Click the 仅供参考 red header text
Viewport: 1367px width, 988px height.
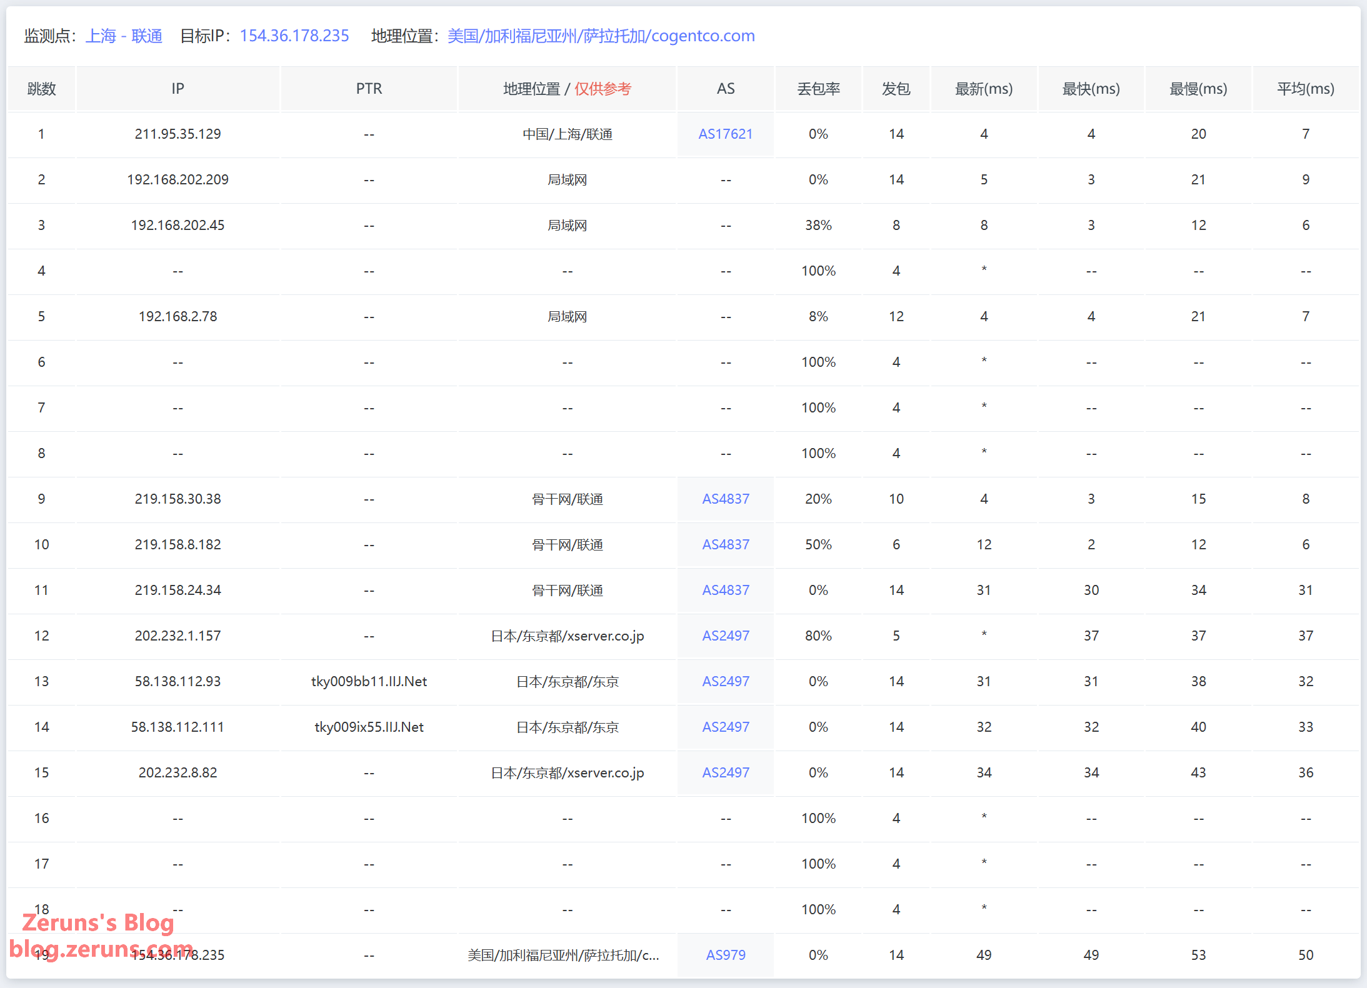(x=603, y=89)
